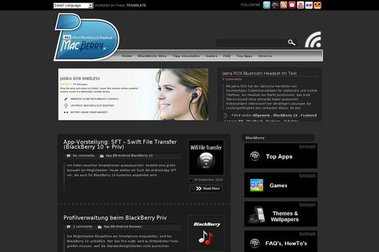Open the FAQ's, HowTo's sidebar banner

pos(280,241)
